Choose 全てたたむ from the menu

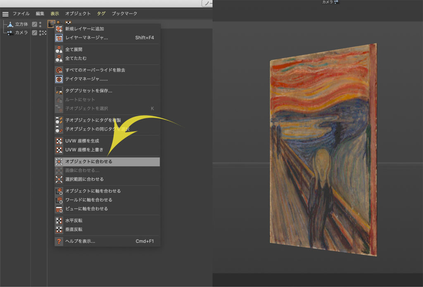pyautogui.click(x=107, y=58)
